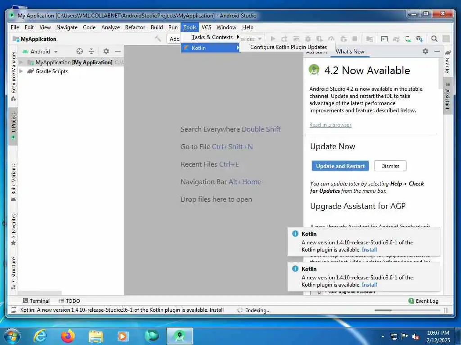Screen dimensions: 461x345
Task: Open the Add Configuration dropdown
Action: pyautogui.click(x=174, y=39)
